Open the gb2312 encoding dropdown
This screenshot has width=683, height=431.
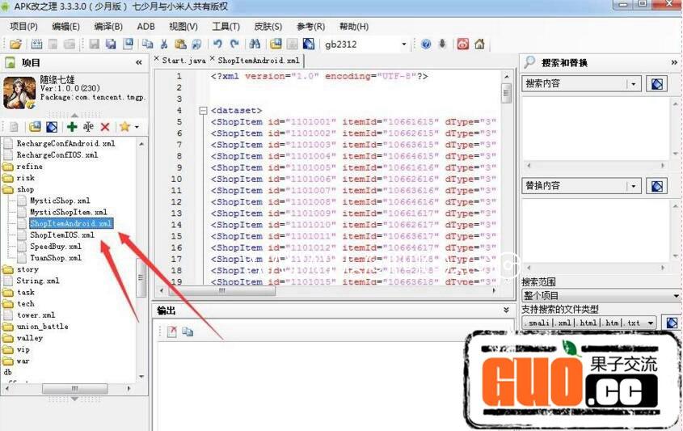404,44
